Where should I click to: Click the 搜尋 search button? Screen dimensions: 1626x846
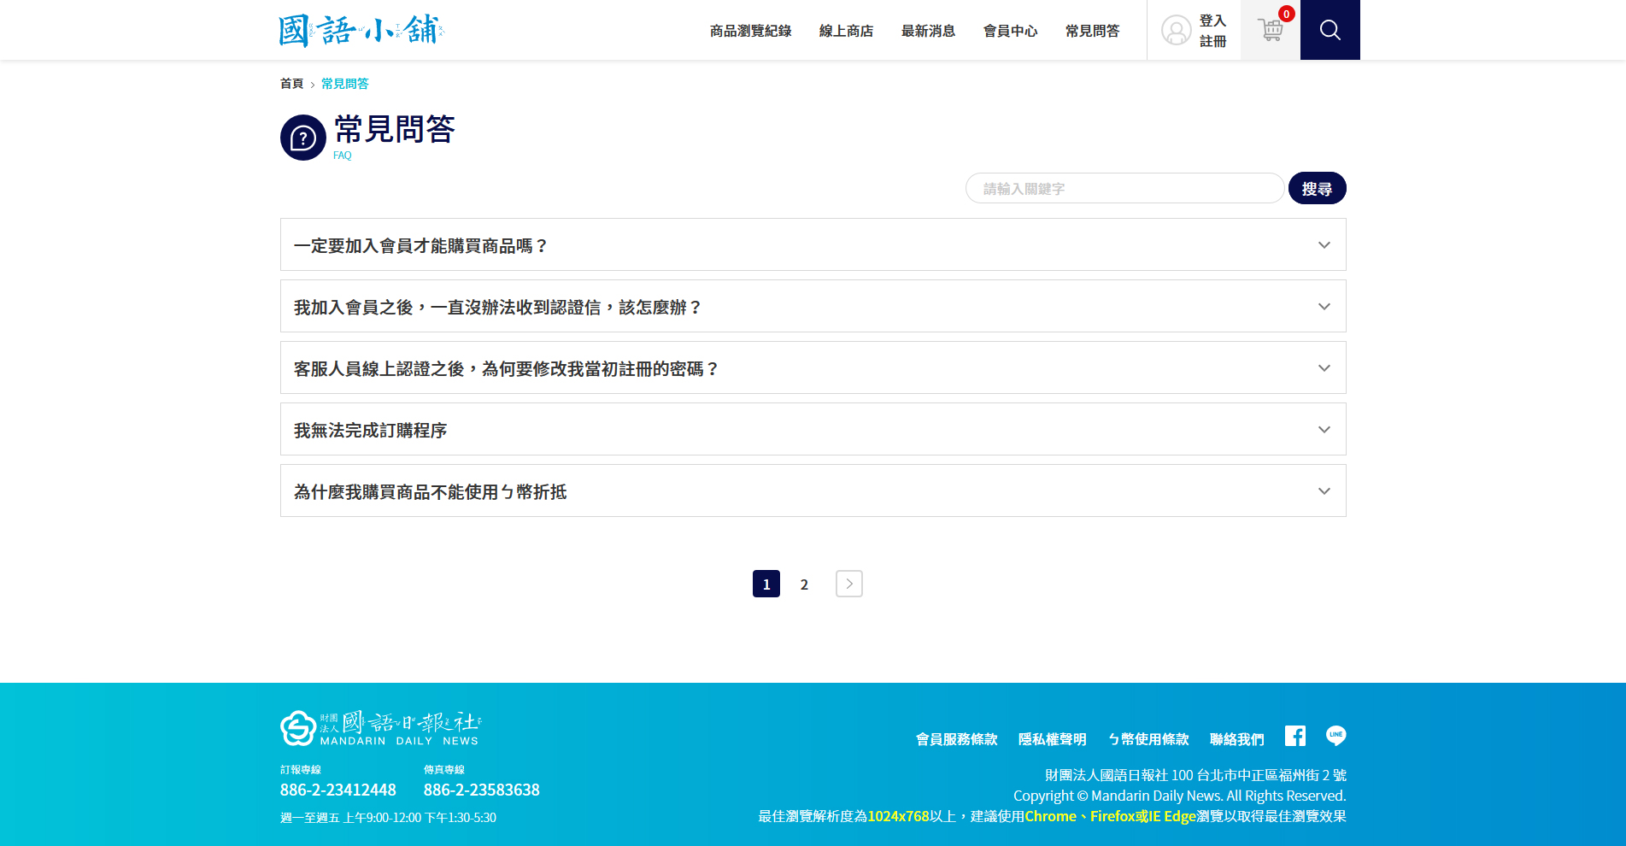pyautogui.click(x=1317, y=188)
